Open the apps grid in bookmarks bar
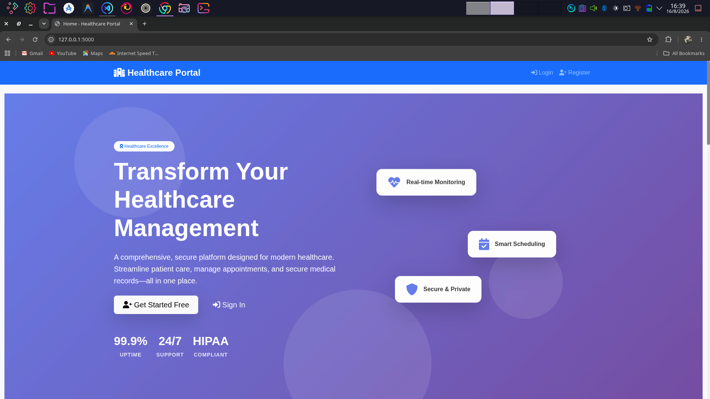 pyautogui.click(x=7, y=54)
